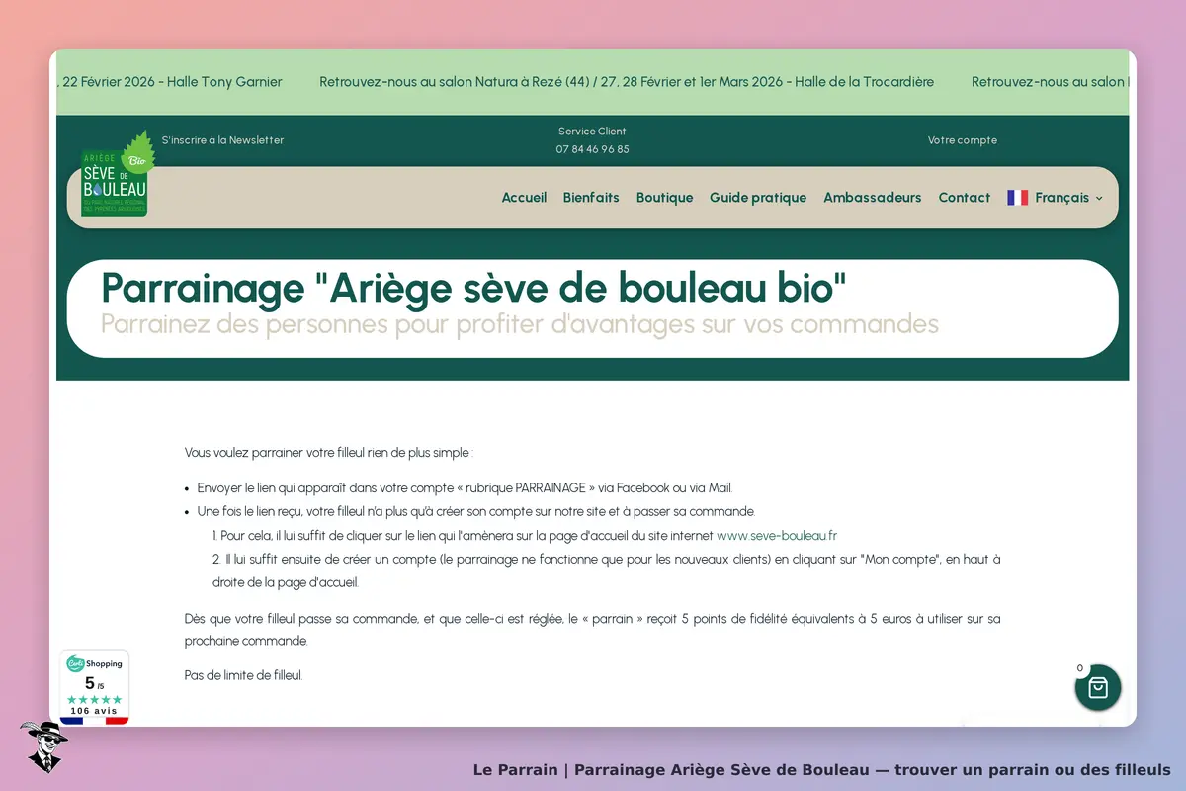Image resolution: width=1186 pixels, height=791 pixels.
Task: Click the Le Parrain caption below the page
Action: click(x=821, y=770)
